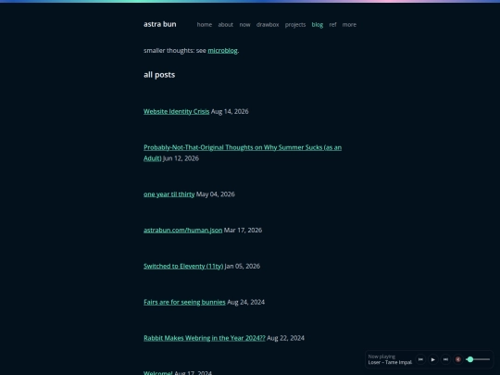Skip to next track in music player
Image resolution: width=500 pixels, height=375 pixels.
pyautogui.click(x=445, y=359)
